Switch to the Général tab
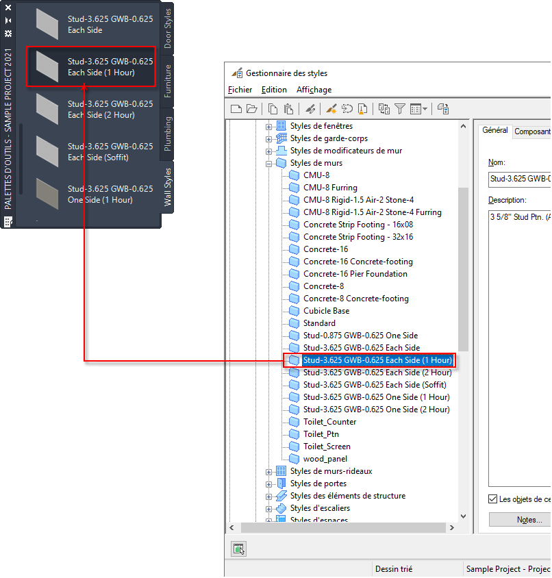Screen dimensions: 552x578 495,130
